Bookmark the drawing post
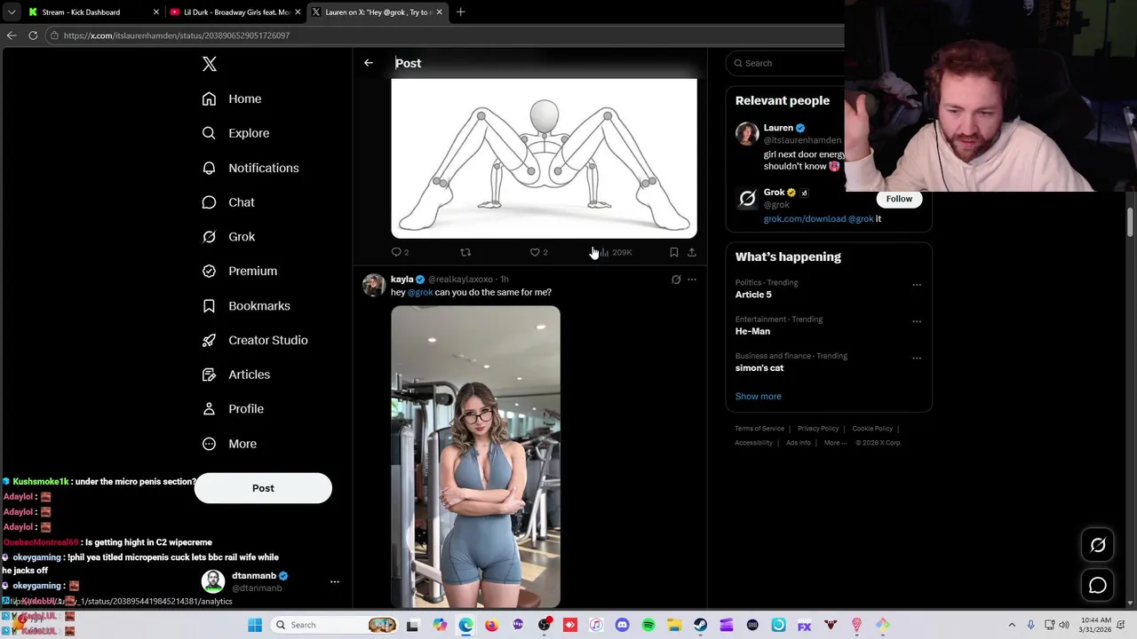Image resolution: width=1137 pixels, height=639 pixels. click(674, 252)
